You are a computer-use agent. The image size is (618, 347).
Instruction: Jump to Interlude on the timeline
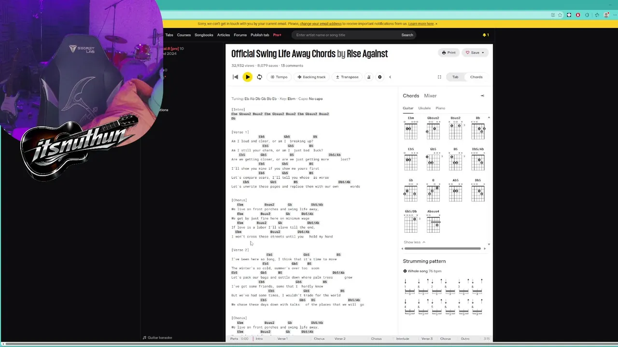(x=403, y=339)
